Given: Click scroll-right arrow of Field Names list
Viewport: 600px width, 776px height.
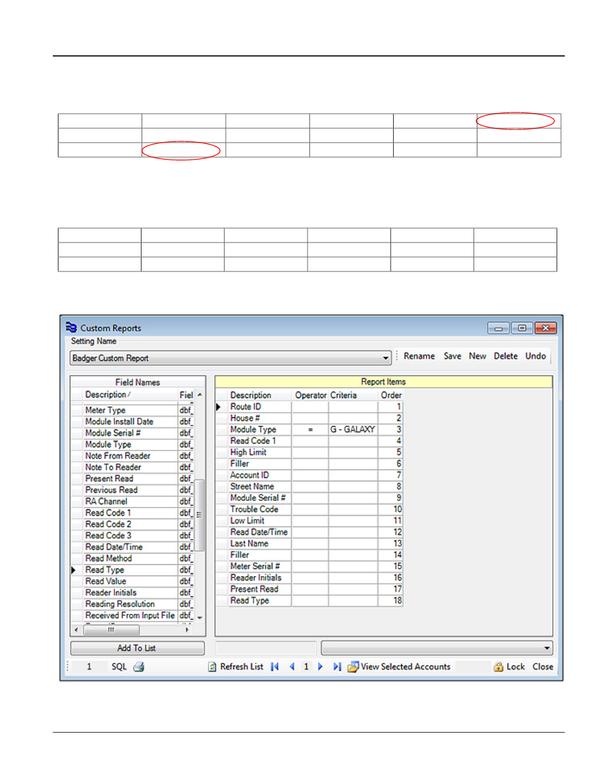Looking at the screenshot, I should click(x=187, y=630).
